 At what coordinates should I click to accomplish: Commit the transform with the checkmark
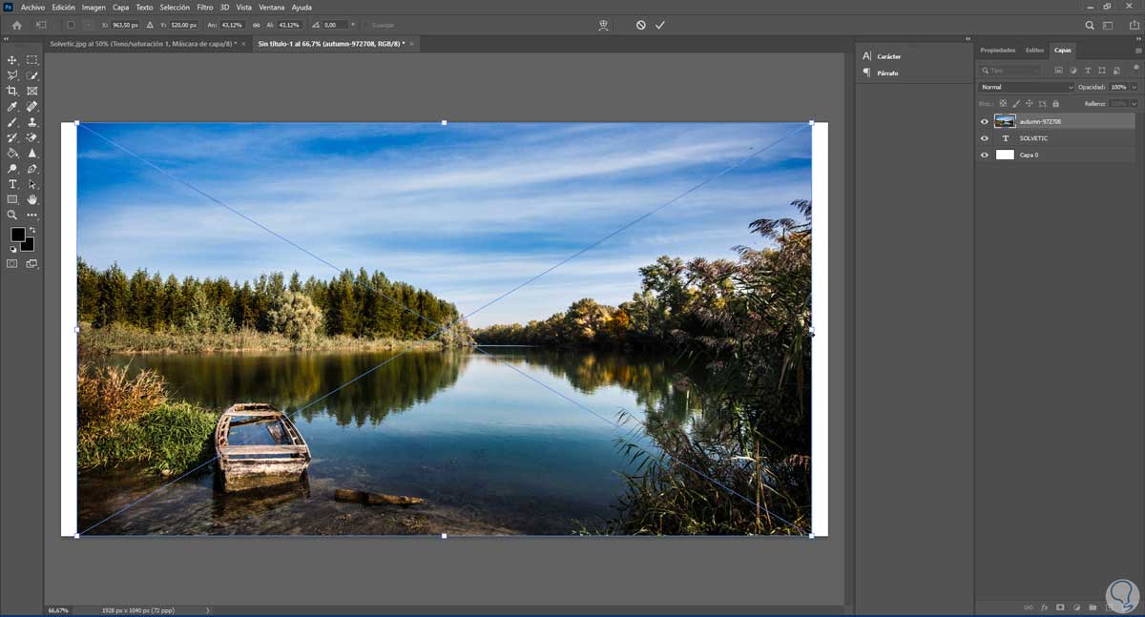click(660, 25)
